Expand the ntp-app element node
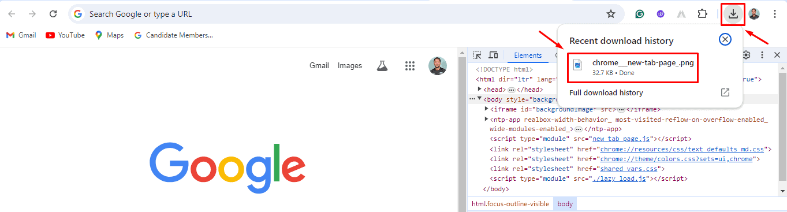Viewport: 787px width, 212px height. (x=486, y=119)
